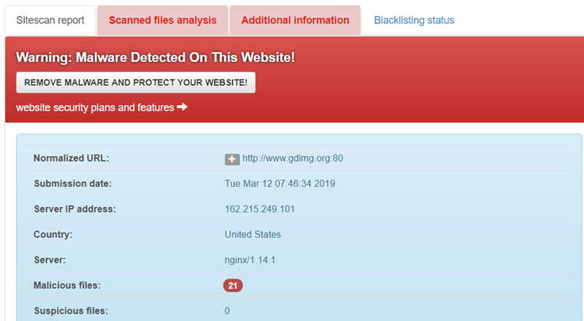Screen dimensions: 584x321
Task: Go to the Blacklisting status tab
Action: [x=414, y=20]
